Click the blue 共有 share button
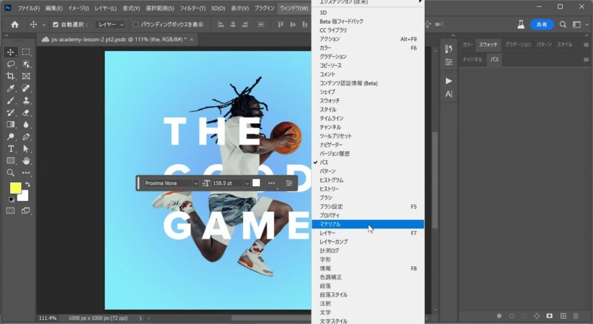 point(541,25)
